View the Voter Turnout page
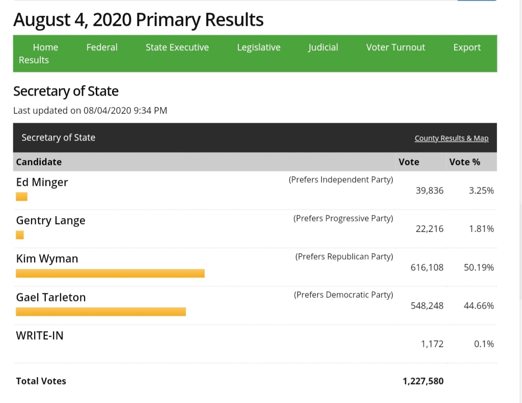Image resolution: width=522 pixels, height=403 pixels. (x=396, y=47)
